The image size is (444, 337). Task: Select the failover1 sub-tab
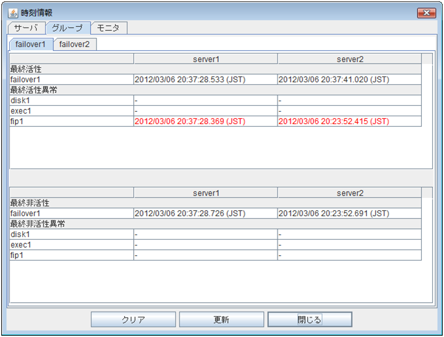coord(31,44)
